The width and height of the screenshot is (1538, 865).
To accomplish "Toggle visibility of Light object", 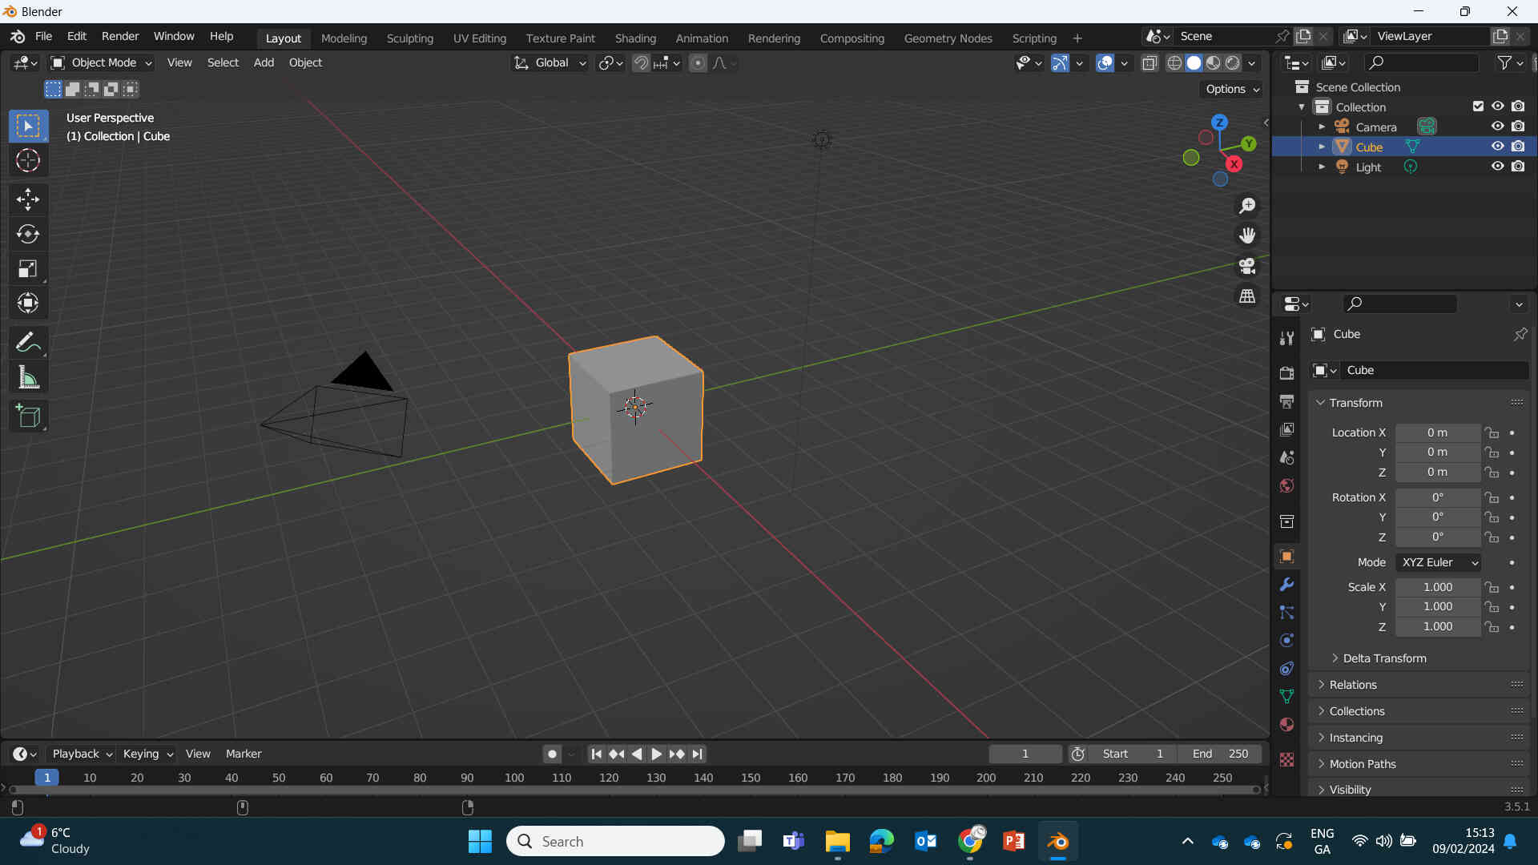I will tap(1497, 167).
